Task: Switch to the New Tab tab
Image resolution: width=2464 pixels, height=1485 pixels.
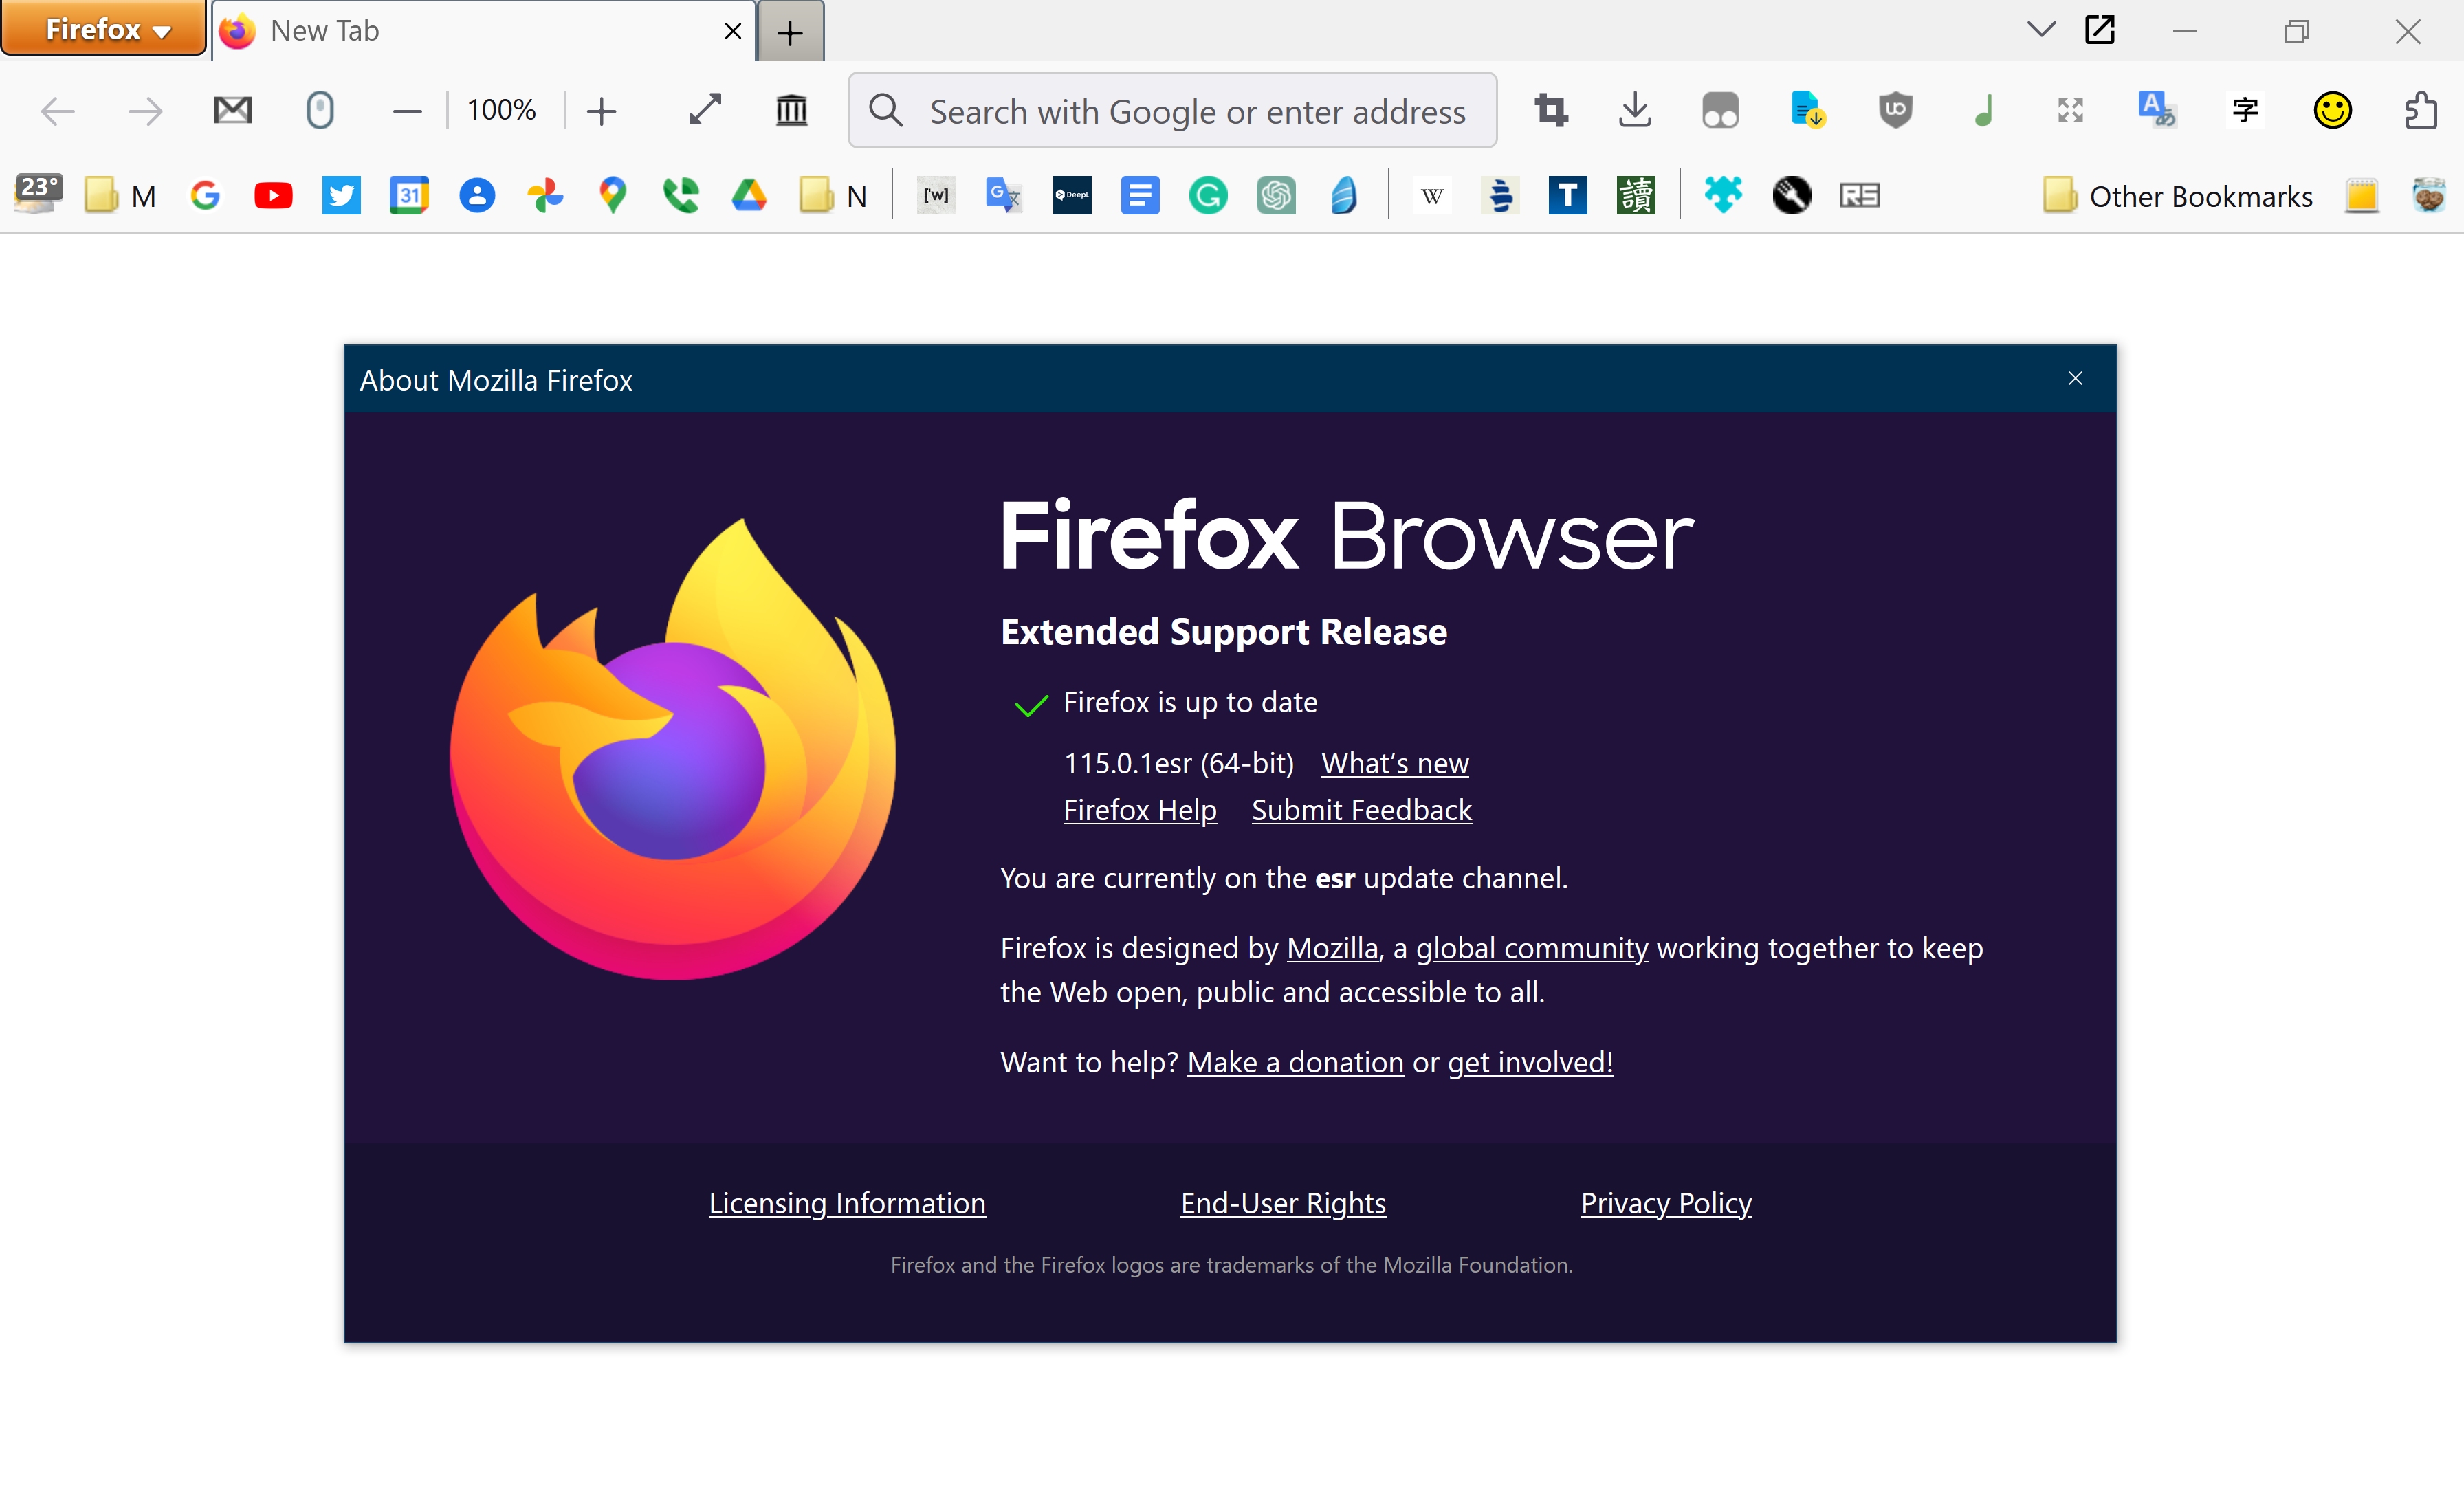Action: (x=483, y=31)
